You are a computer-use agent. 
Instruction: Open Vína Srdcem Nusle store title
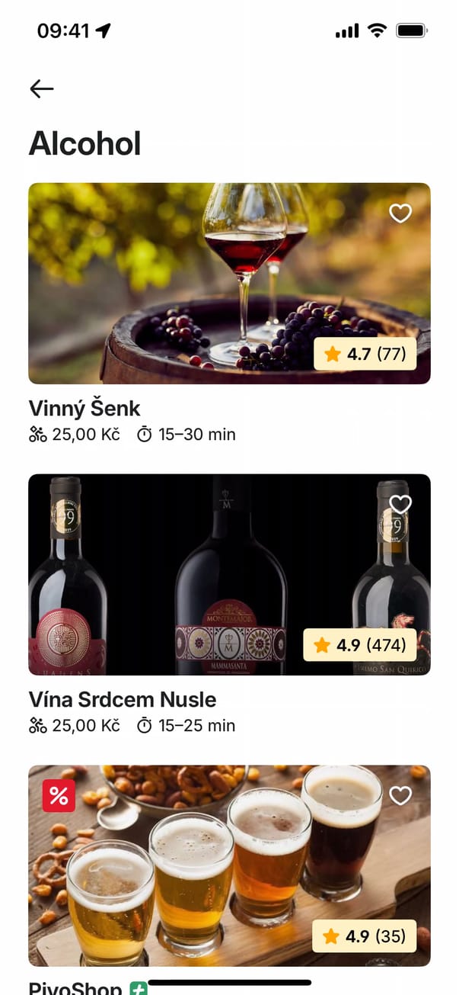pos(123,699)
